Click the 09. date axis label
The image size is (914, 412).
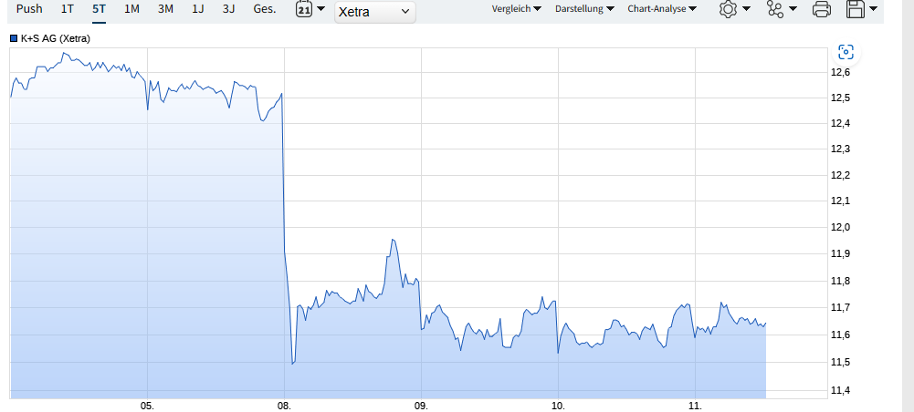[422, 406]
